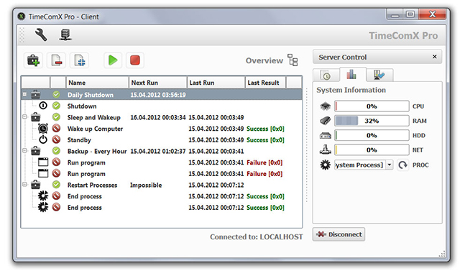Remove selected item with document-minus icon
Image resolution: width=460 pixels, height=276 pixels.
coord(56,60)
